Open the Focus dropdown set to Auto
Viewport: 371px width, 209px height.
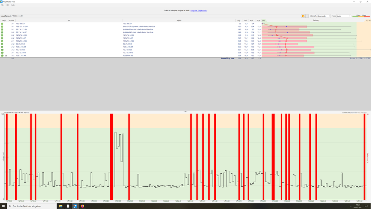coord(344,16)
